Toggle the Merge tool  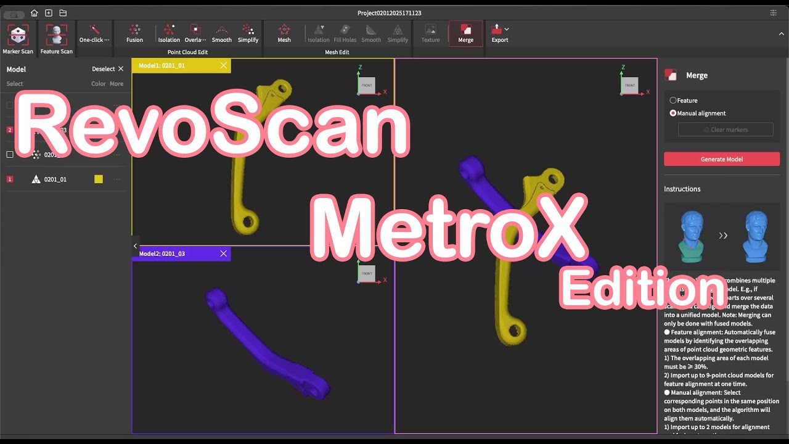pos(466,34)
